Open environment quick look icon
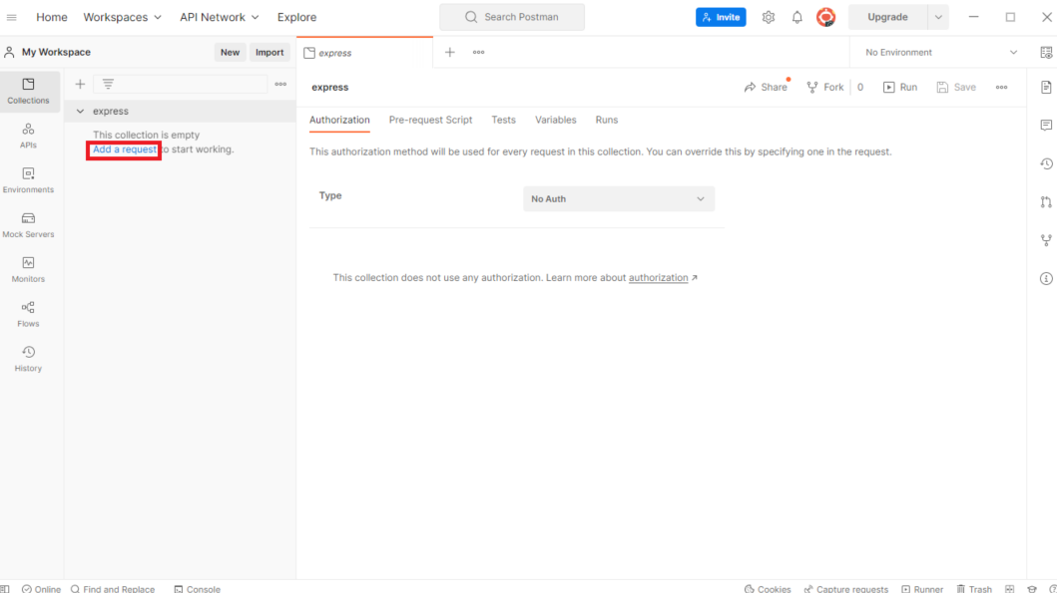Viewport: 1057px width, 593px height. point(1046,53)
